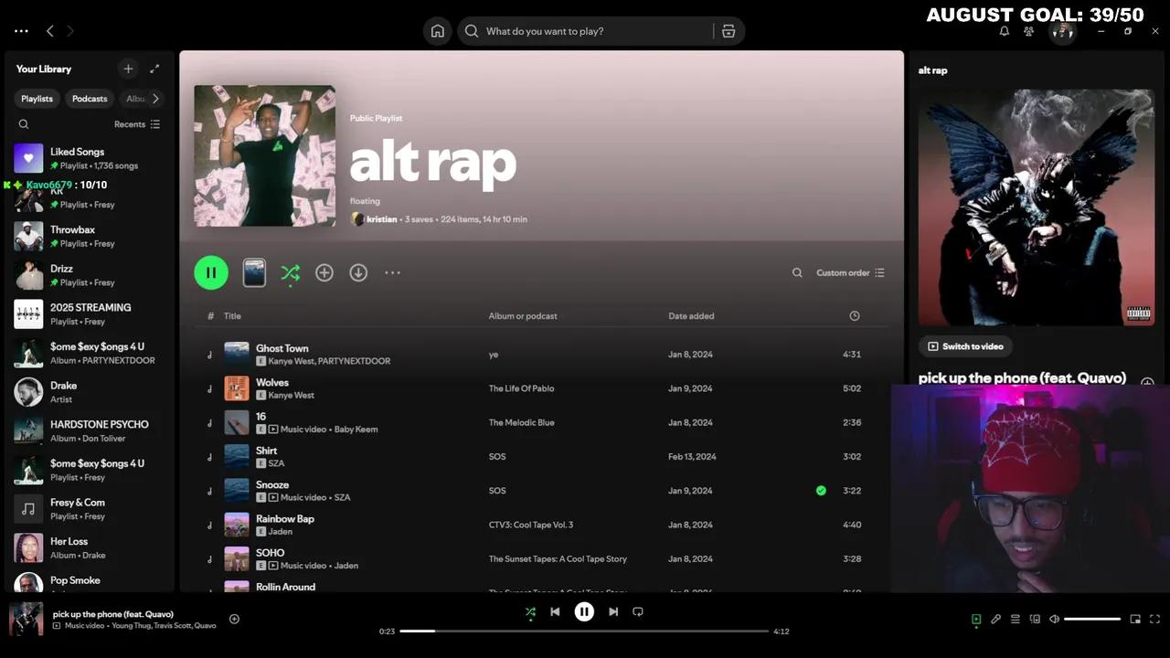Open the profile avatar menu

[x=1061, y=31]
